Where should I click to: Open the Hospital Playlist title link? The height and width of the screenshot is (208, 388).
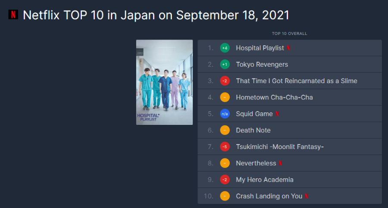click(260, 48)
